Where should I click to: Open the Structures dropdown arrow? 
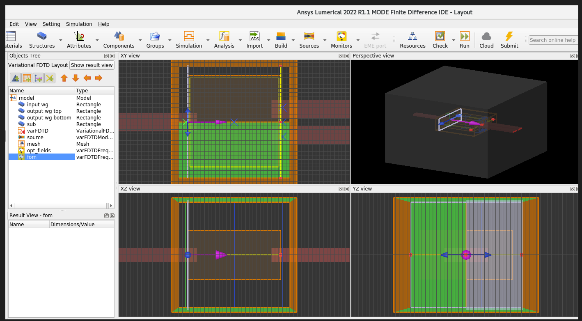point(61,40)
